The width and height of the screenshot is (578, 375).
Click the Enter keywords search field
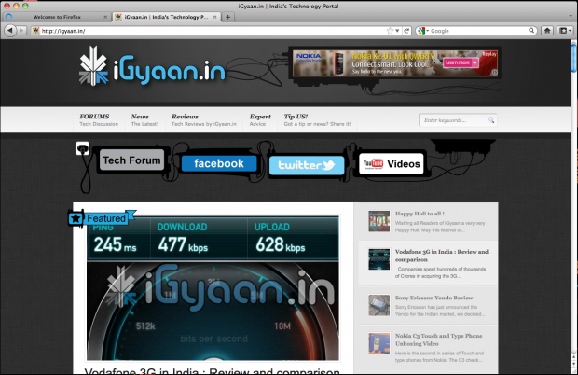[452, 120]
